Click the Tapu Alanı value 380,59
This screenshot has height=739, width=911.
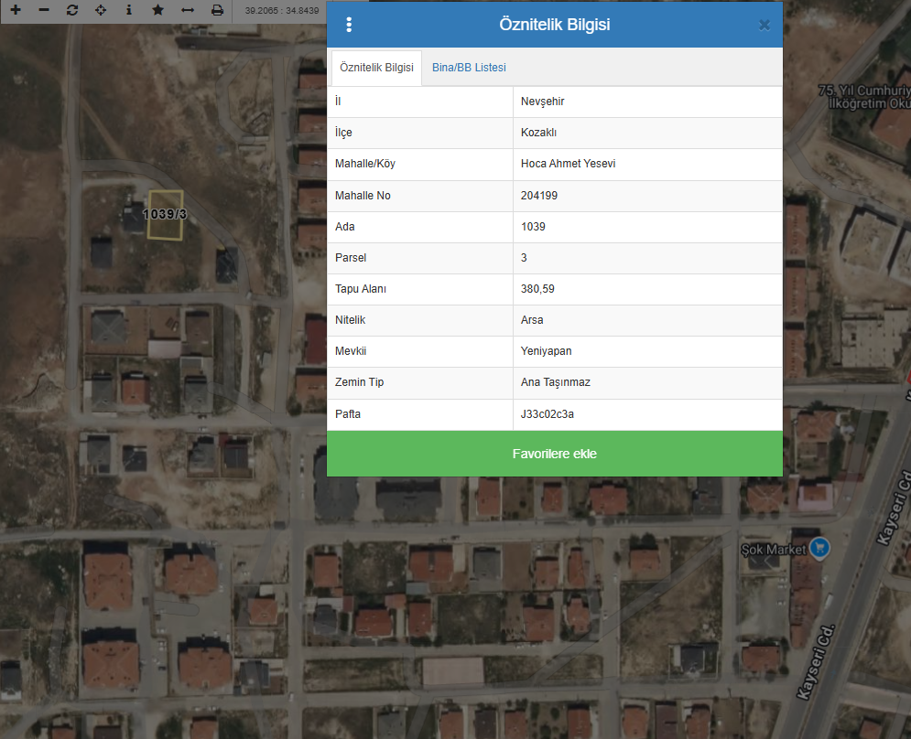[x=537, y=288]
